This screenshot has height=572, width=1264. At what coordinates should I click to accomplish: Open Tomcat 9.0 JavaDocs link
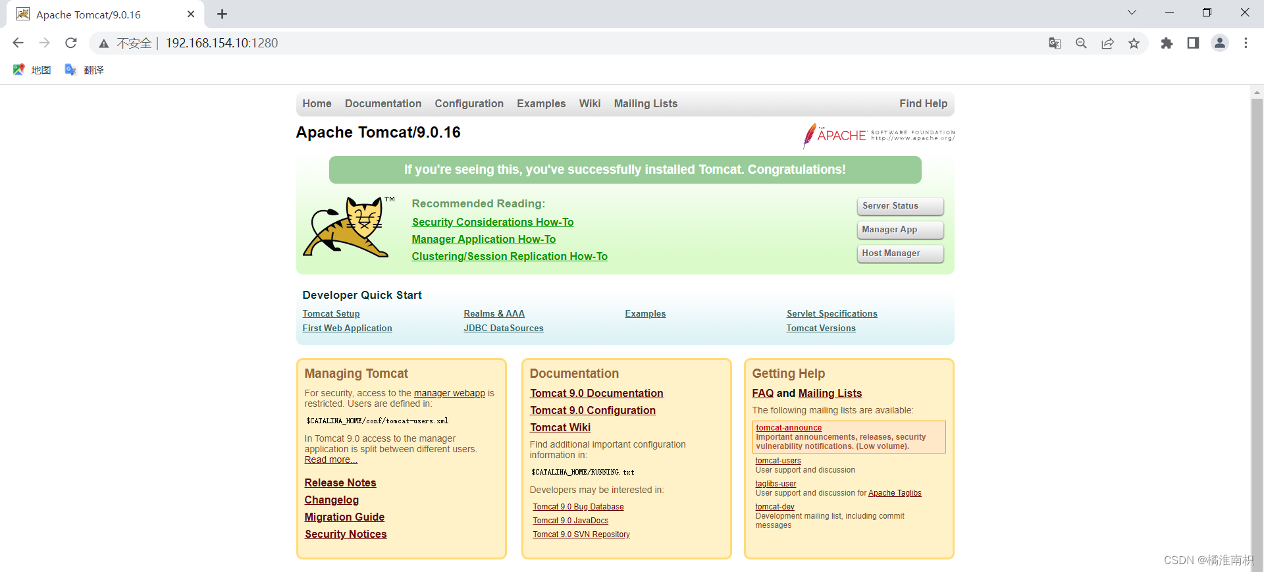[570, 521]
